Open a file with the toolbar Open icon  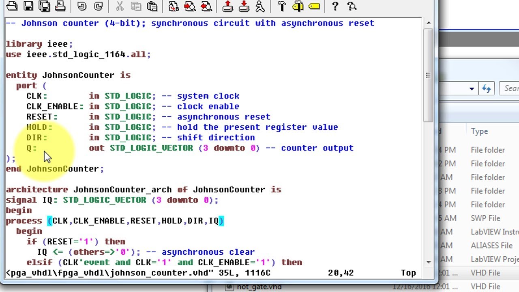[x=12, y=6]
